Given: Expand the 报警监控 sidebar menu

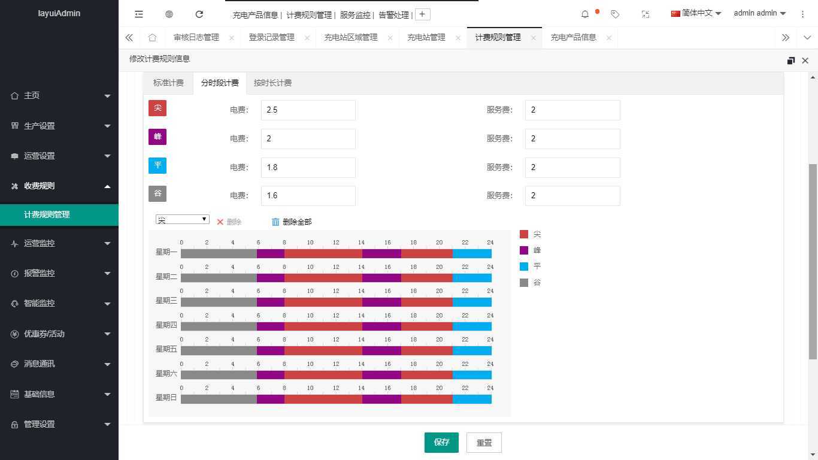Looking at the screenshot, I should [x=59, y=273].
